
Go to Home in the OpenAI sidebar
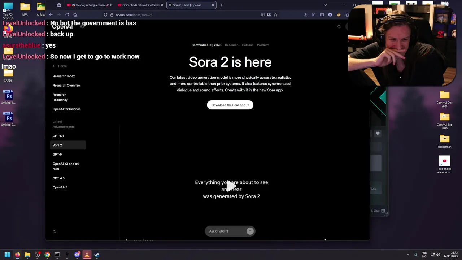click(x=60, y=66)
